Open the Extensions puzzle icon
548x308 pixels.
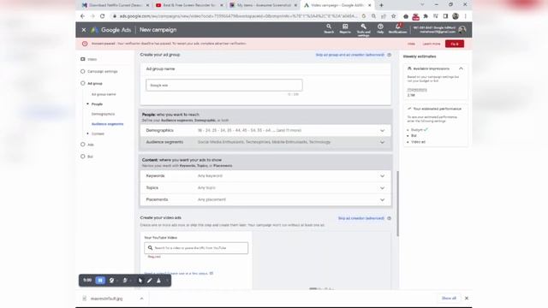click(x=426, y=16)
